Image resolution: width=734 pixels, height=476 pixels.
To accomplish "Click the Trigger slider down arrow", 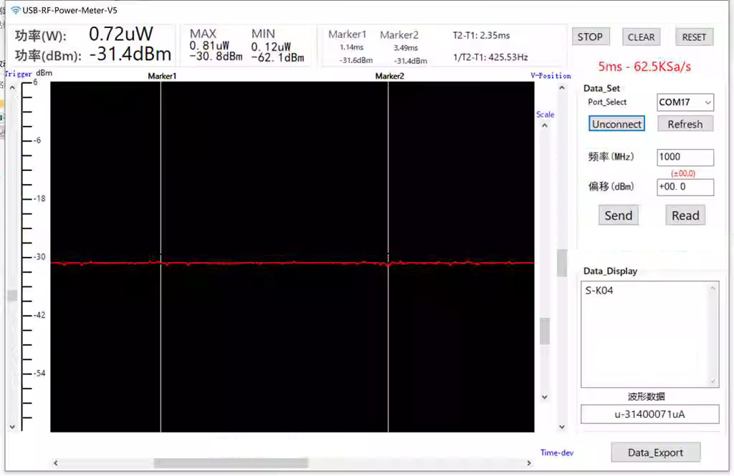I will [x=12, y=427].
